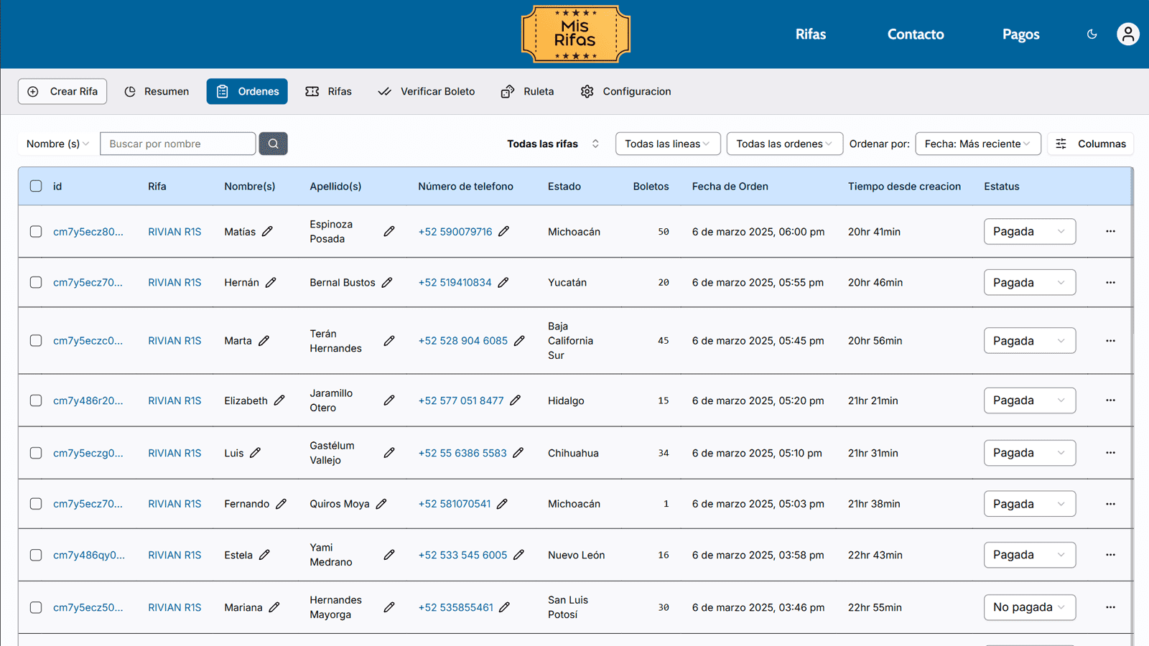Open Todas las lineas dropdown
1149x646 pixels.
(x=668, y=144)
